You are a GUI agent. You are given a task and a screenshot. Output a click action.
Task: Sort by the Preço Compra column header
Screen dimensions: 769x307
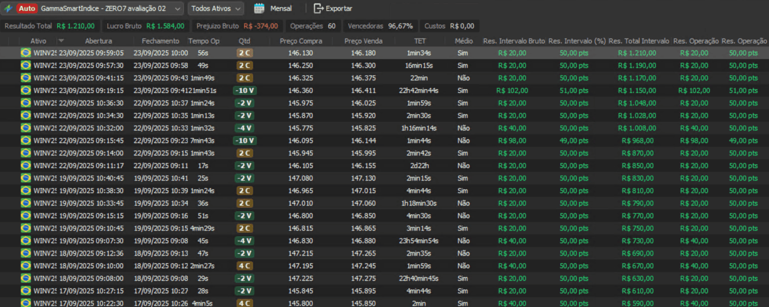click(x=301, y=41)
